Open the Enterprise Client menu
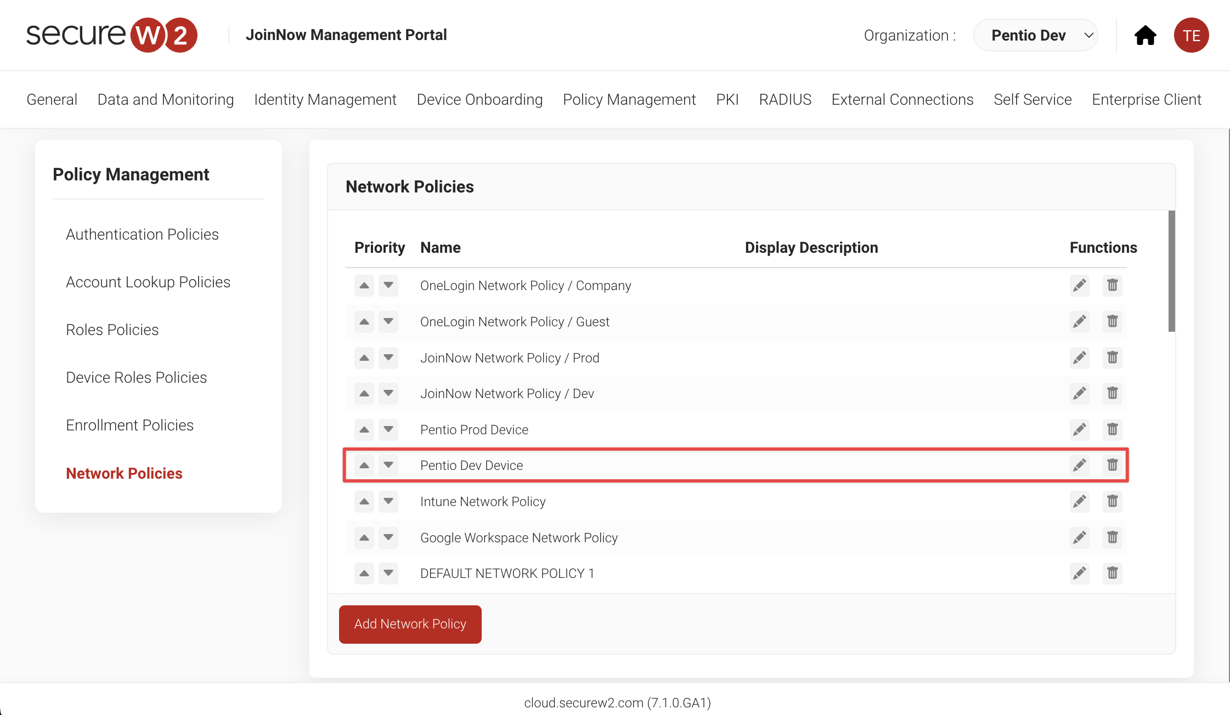This screenshot has width=1230, height=715. 1147,99
